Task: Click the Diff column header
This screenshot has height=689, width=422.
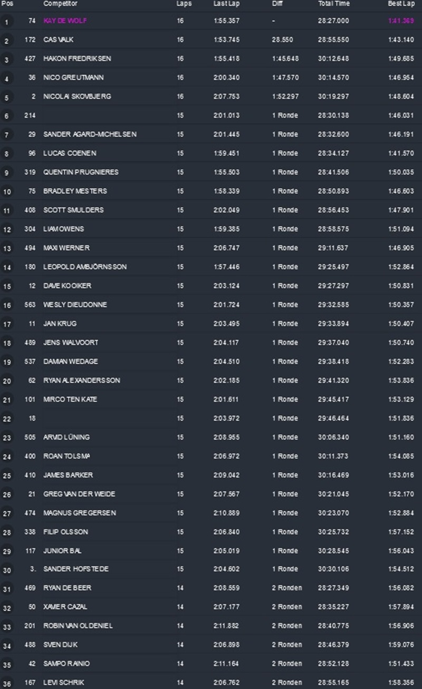Action: point(277,4)
